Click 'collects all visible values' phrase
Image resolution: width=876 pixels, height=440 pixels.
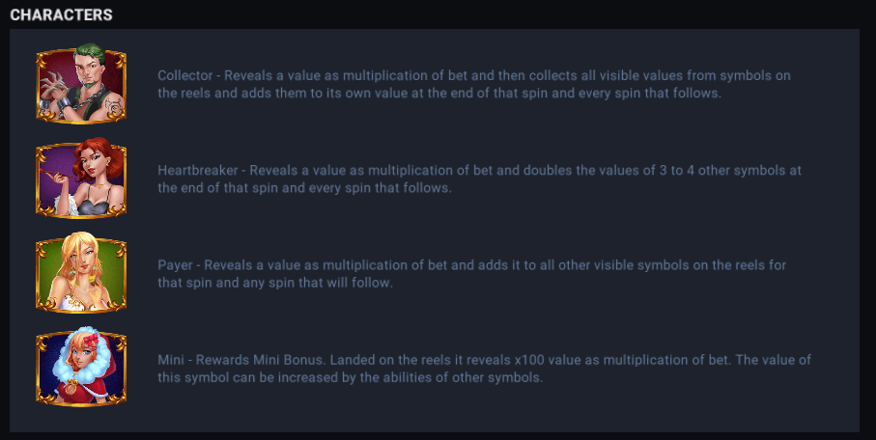586,75
